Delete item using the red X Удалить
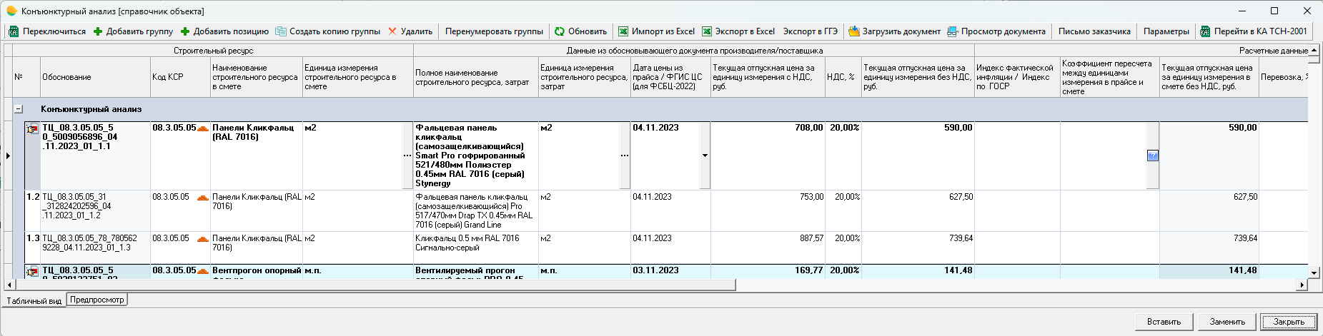 coord(410,31)
